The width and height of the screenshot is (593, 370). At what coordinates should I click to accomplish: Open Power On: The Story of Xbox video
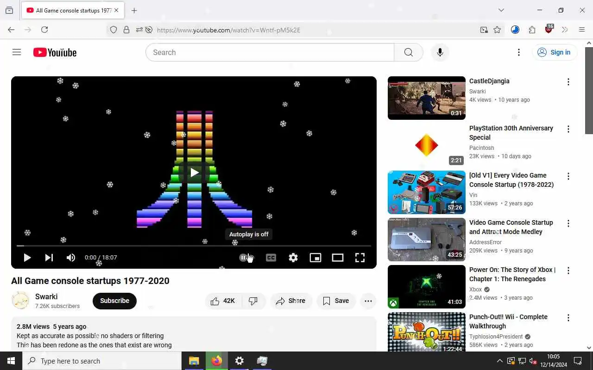point(512,274)
